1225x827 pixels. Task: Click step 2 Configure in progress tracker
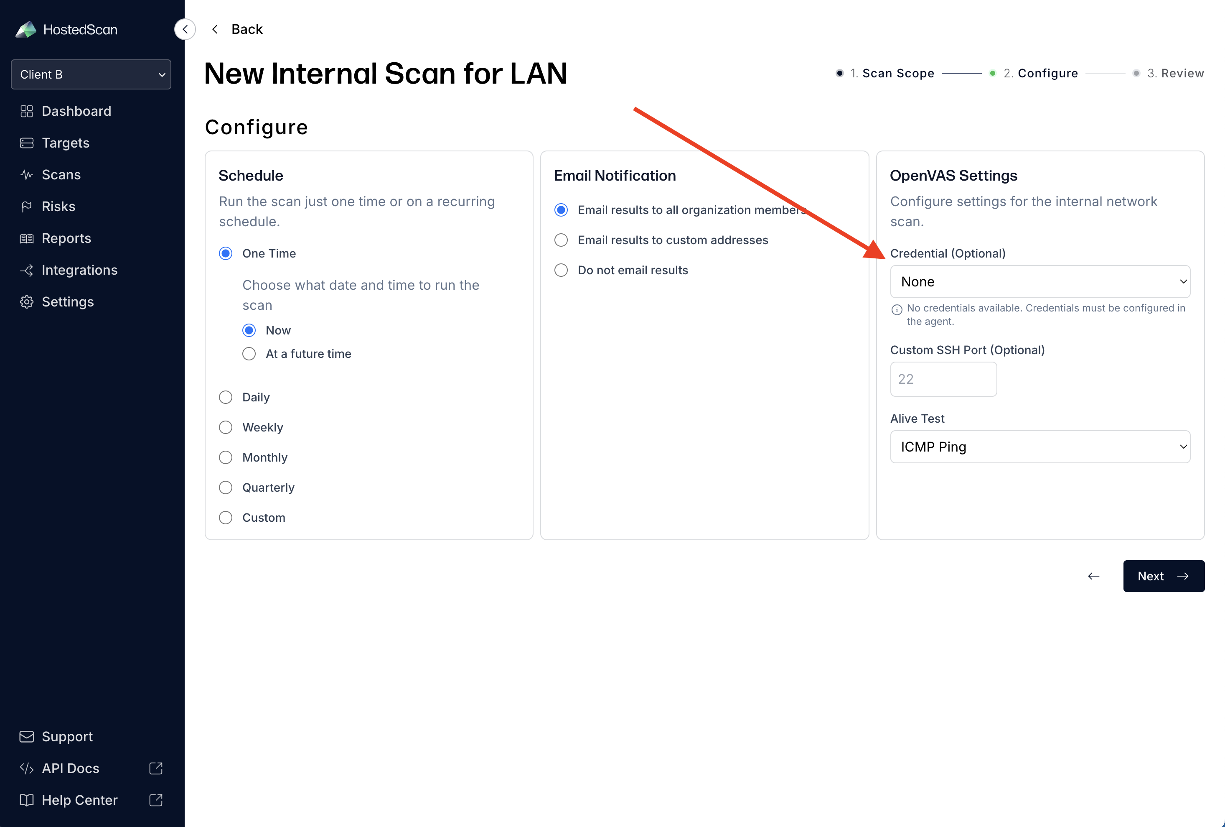pyautogui.click(x=1047, y=73)
